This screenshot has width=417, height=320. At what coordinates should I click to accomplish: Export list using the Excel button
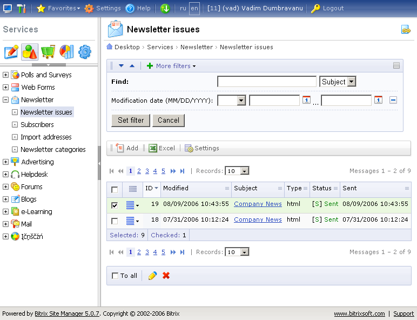[x=162, y=148]
